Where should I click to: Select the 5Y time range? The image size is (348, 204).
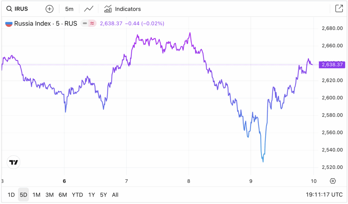tap(103, 195)
